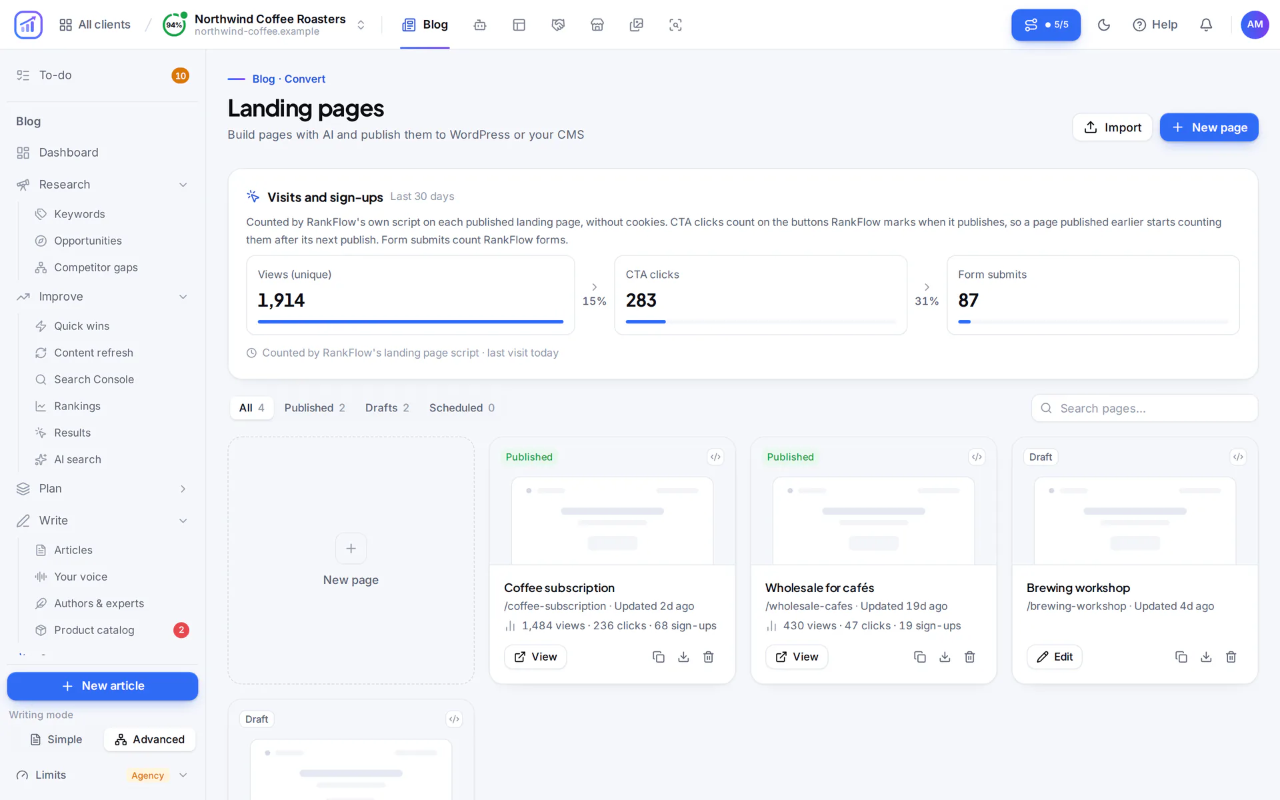Image resolution: width=1280 pixels, height=800 pixels.
Task: Download the Coffee subscription page
Action: coord(683,657)
